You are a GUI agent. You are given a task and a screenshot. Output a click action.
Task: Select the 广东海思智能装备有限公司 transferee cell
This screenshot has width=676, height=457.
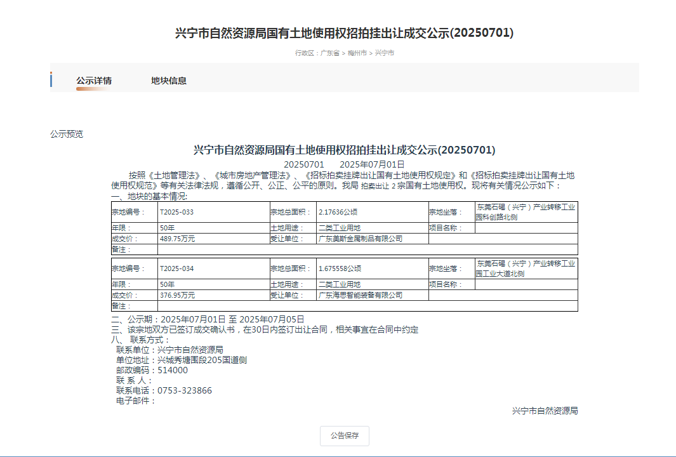tap(360, 295)
